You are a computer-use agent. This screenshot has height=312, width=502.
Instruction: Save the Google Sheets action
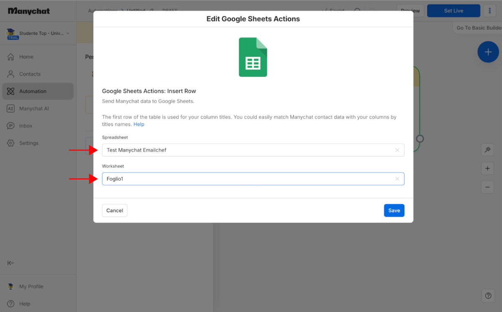[394, 210]
